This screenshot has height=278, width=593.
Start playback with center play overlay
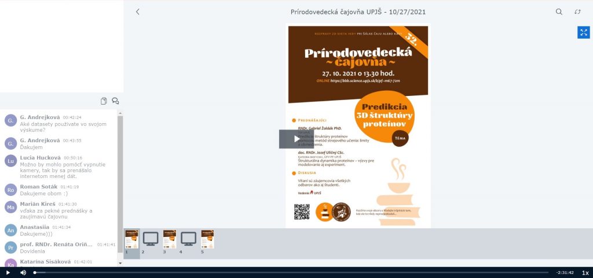(296, 139)
